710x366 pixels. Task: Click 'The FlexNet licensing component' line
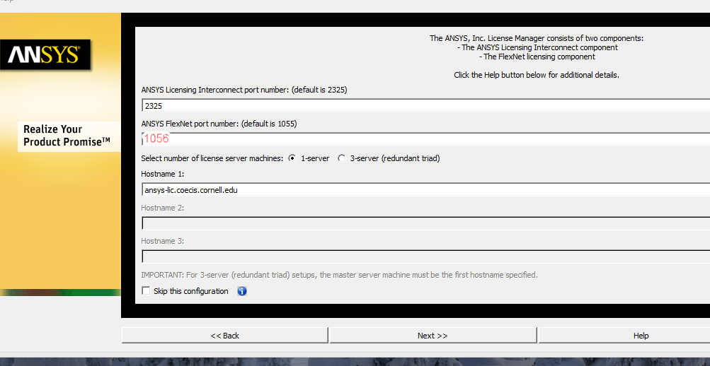pos(537,57)
